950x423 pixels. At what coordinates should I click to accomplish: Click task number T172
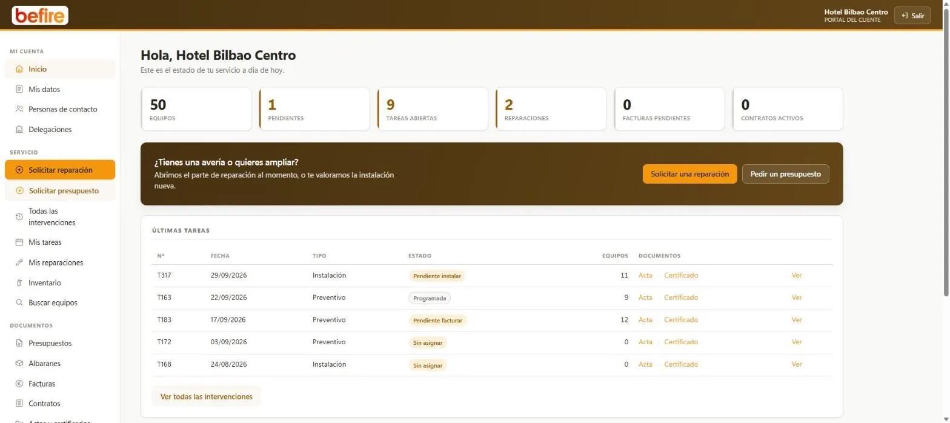tap(164, 342)
